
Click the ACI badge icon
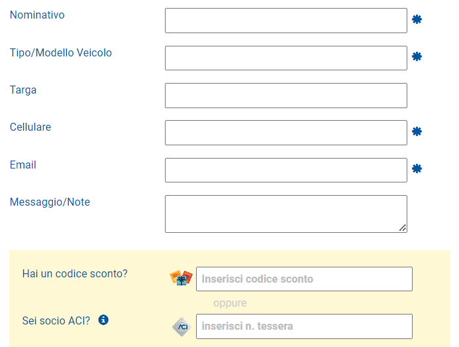click(181, 326)
